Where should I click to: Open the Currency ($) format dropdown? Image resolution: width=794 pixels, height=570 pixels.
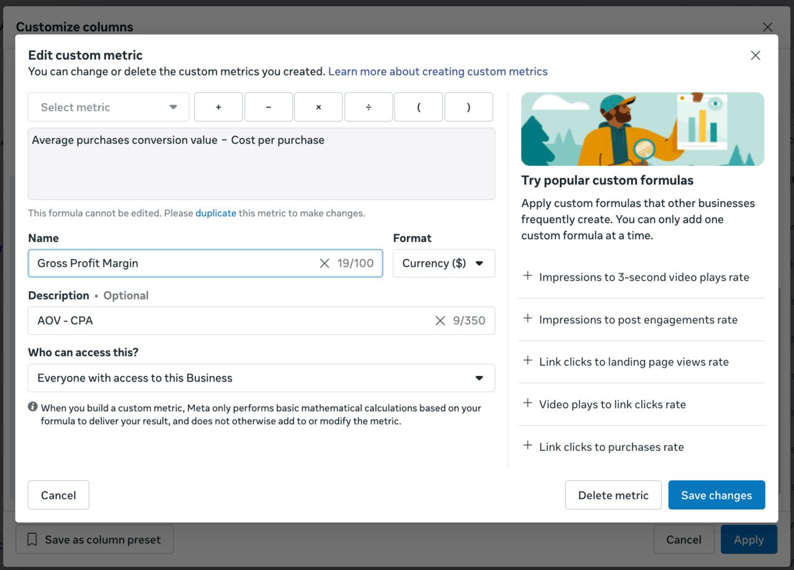444,263
